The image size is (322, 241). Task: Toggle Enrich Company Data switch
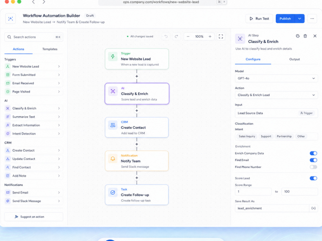coord(313,153)
